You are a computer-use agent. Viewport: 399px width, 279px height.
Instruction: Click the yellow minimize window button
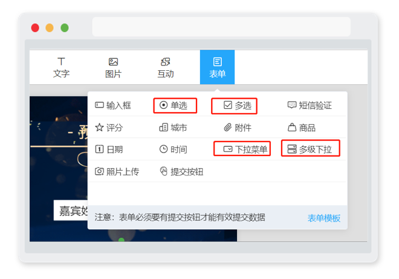point(50,27)
